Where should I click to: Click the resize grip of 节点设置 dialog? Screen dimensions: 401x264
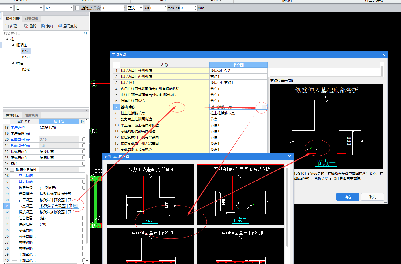(385, 202)
